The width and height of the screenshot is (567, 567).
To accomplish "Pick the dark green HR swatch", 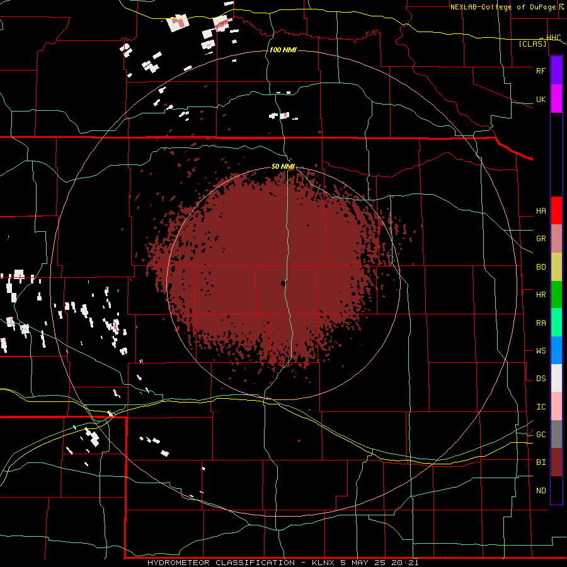I will 556,295.
